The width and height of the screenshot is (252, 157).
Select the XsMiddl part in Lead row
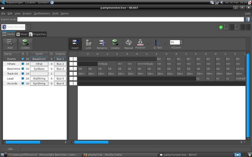[x=240, y=79]
